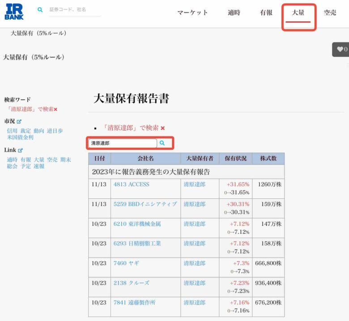Screen dimensions: 349x321
Task: Open the 逆日歩 market link
Action: (x=55, y=131)
